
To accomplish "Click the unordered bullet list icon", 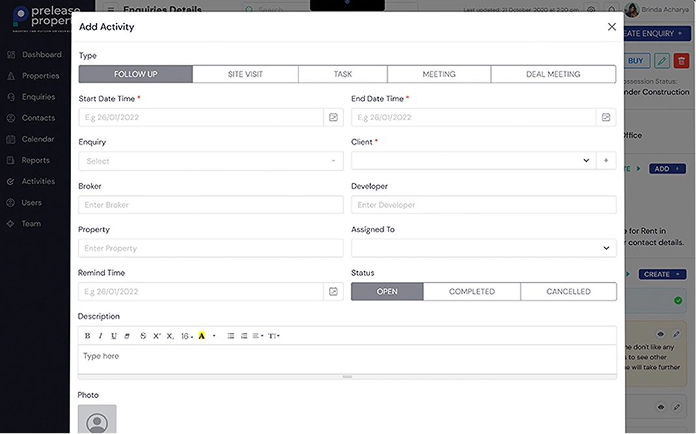I will click(x=230, y=336).
